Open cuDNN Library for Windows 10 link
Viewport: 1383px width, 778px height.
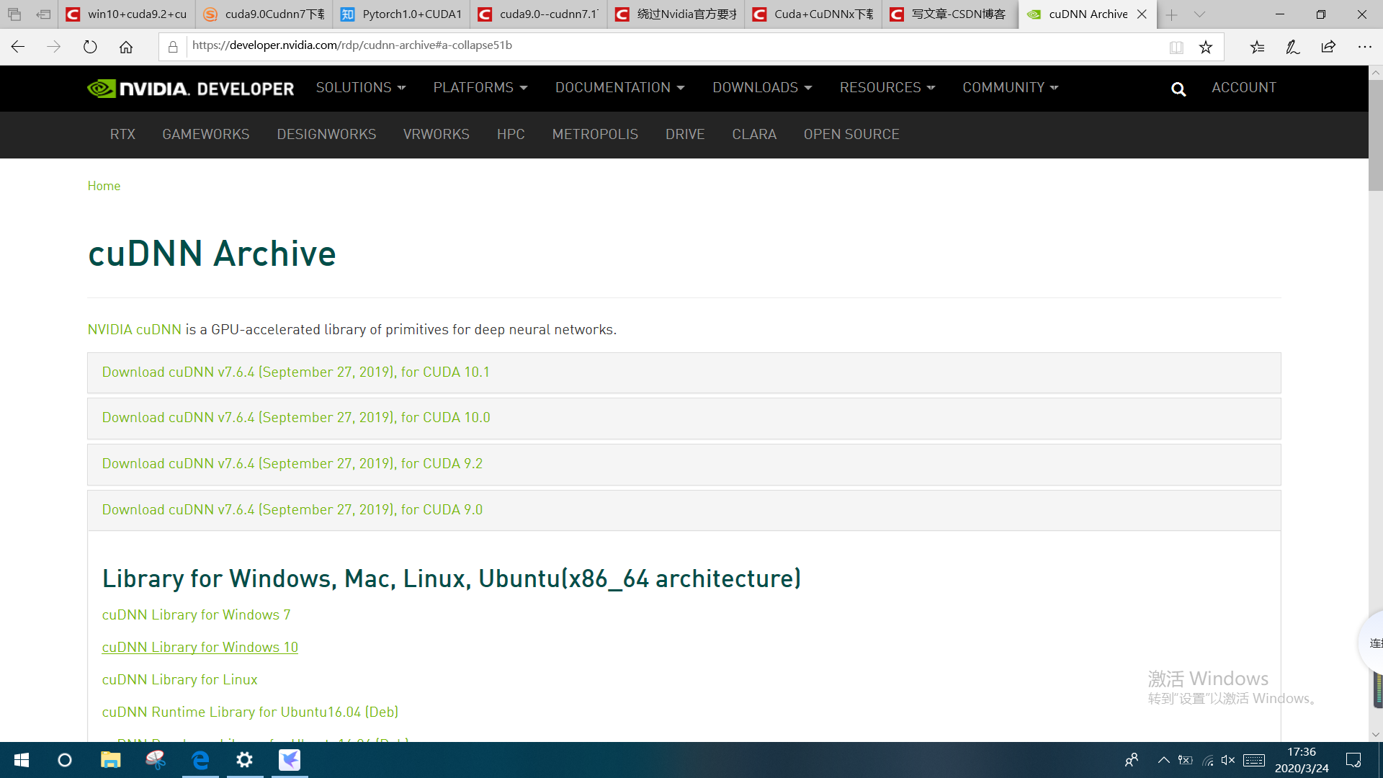[x=200, y=648]
